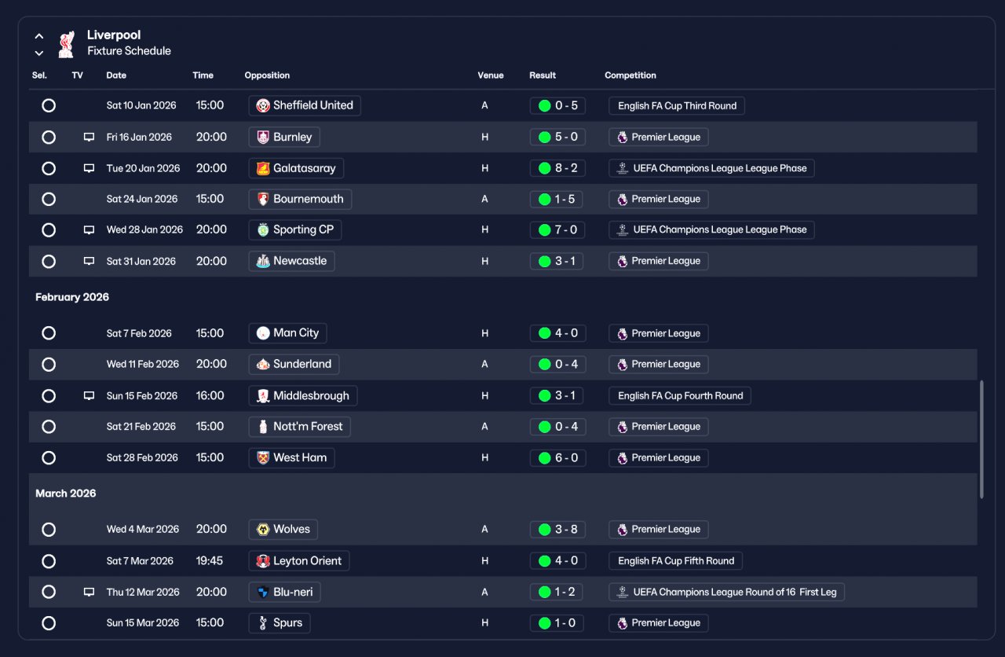Sort fixtures by the Date column header
1005x657 pixels.
pyautogui.click(x=116, y=75)
